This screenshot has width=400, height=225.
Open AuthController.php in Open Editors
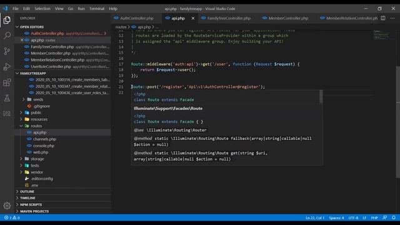tap(62, 33)
